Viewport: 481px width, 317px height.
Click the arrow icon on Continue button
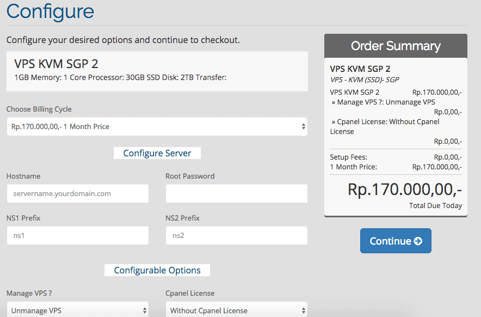pos(418,241)
